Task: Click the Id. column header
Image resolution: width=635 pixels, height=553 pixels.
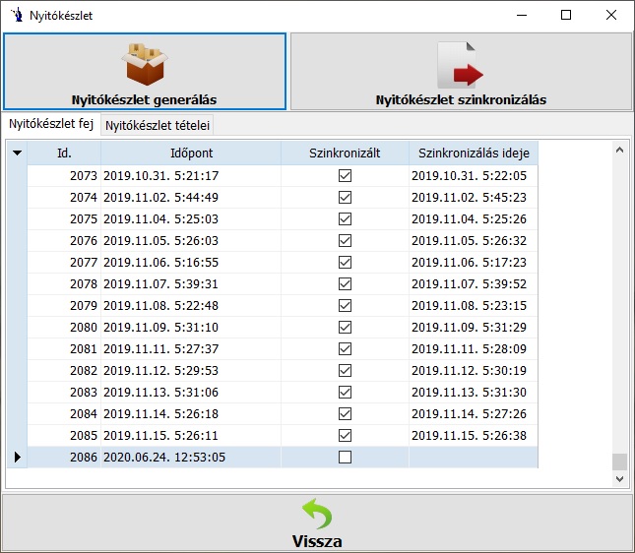Action: [64, 153]
